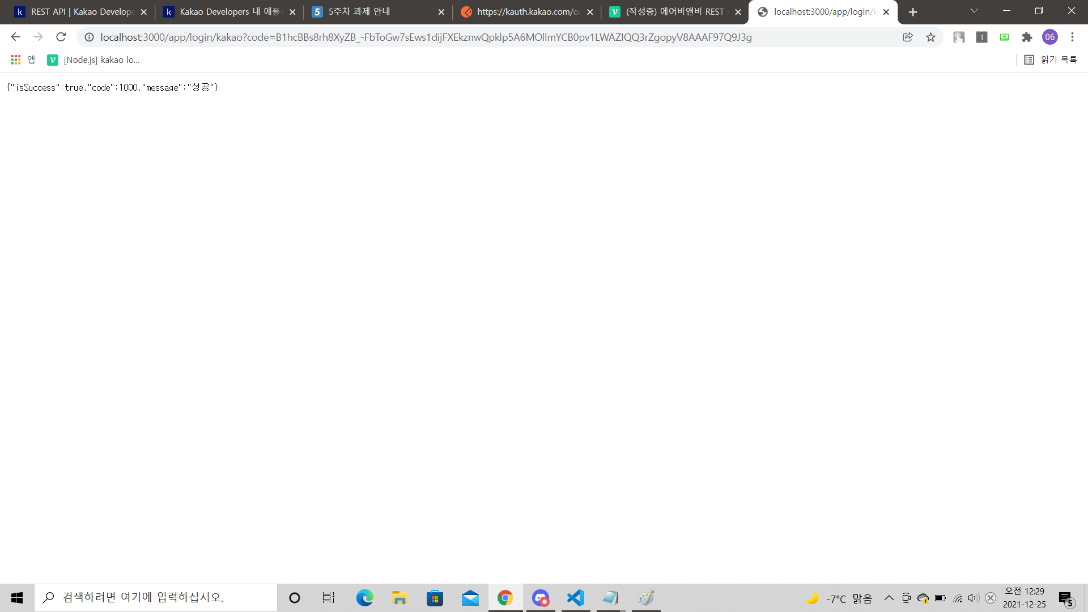Expand the tab search chevron

(974, 11)
